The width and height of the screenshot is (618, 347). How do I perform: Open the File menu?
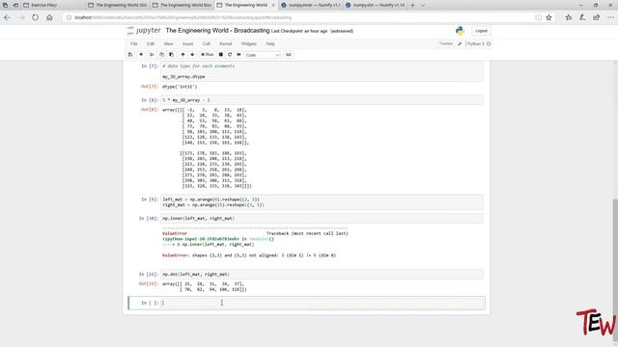(x=134, y=43)
